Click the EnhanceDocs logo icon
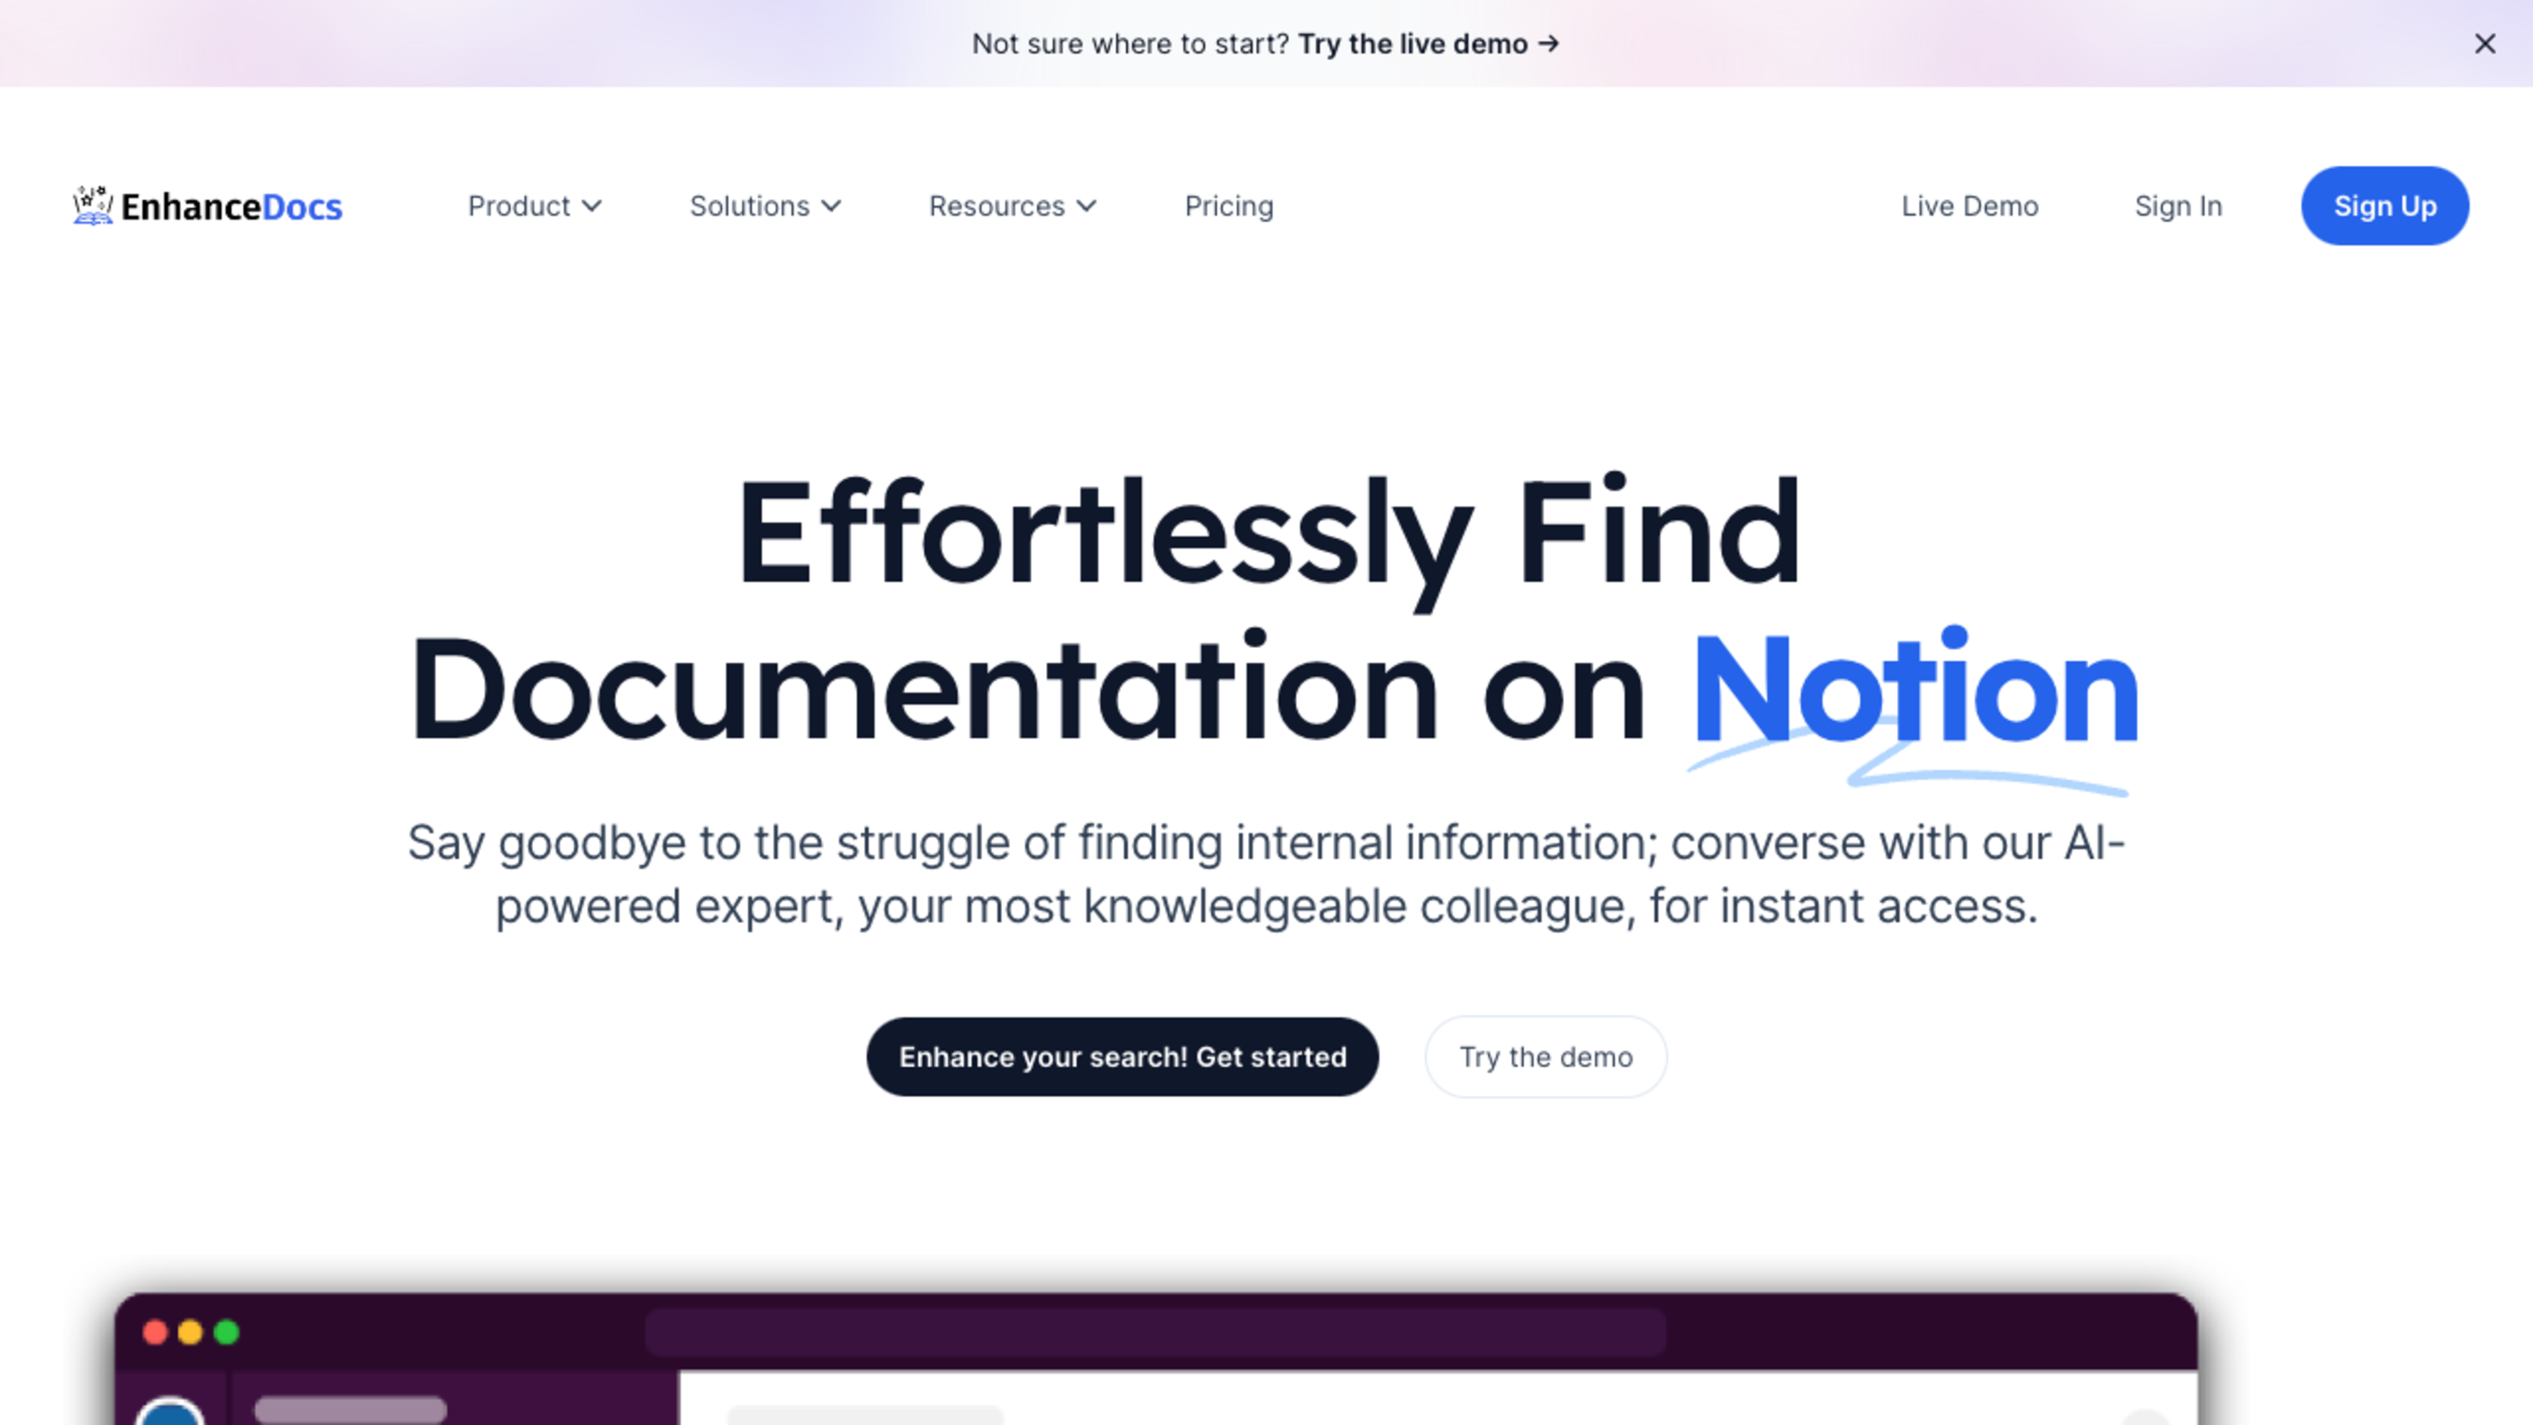Viewport: 2533px width, 1425px height. click(90, 205)
